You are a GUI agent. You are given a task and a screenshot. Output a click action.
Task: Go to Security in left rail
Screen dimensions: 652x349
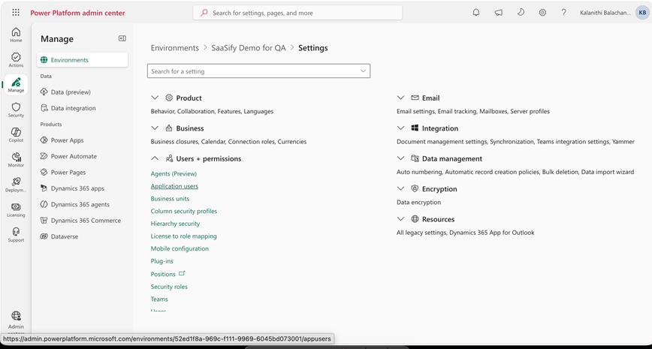point(16,110)
